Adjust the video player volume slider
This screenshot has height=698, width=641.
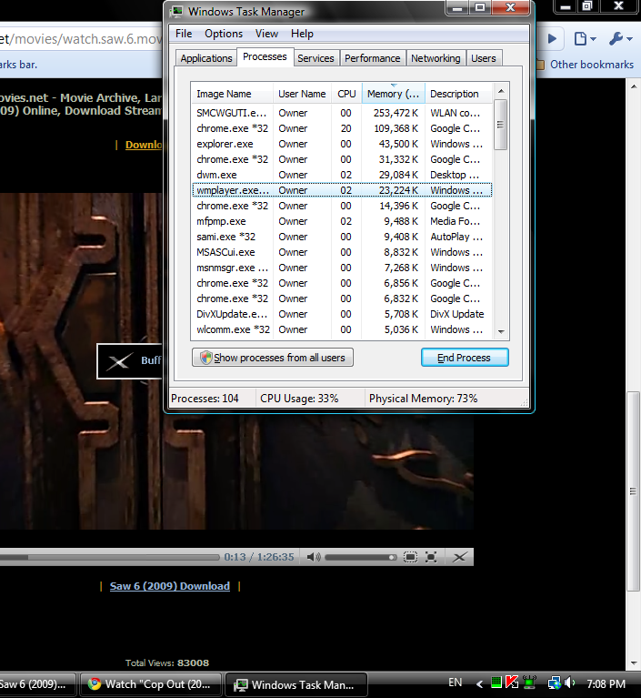[361, 557]
